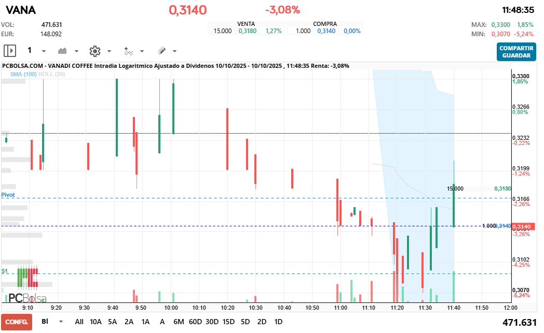This screenshot has height=333, width=544.
Task: Select the A time range
Action: 162,322
